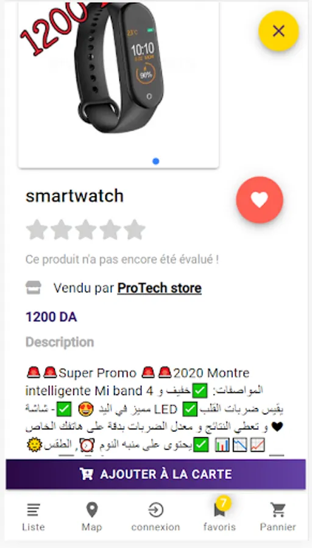
Task: Click the favoris badge showing 7
Action: (224, 504)
